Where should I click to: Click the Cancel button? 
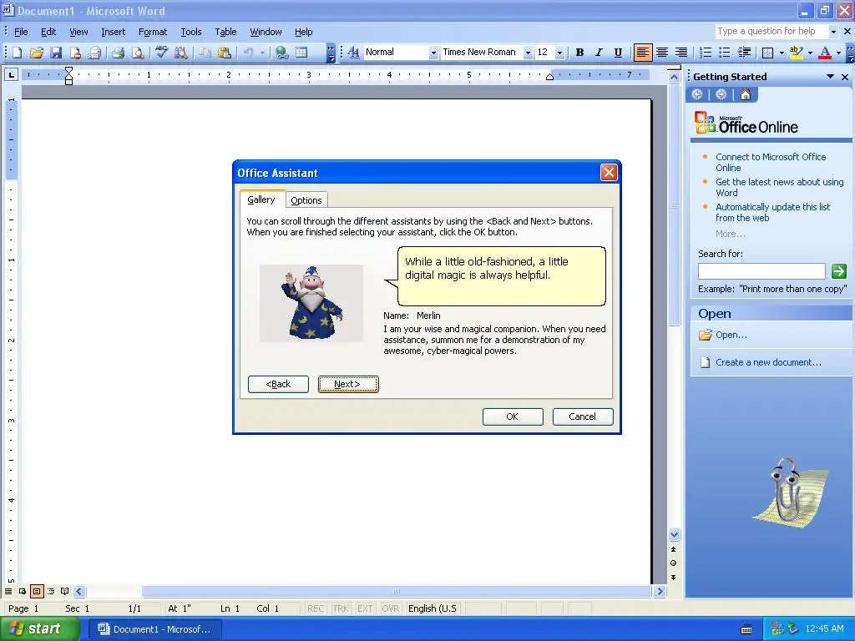click(x=582, y=416)
